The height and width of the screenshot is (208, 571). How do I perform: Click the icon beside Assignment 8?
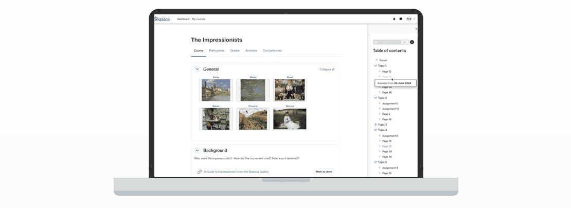(x=380, y=136)
